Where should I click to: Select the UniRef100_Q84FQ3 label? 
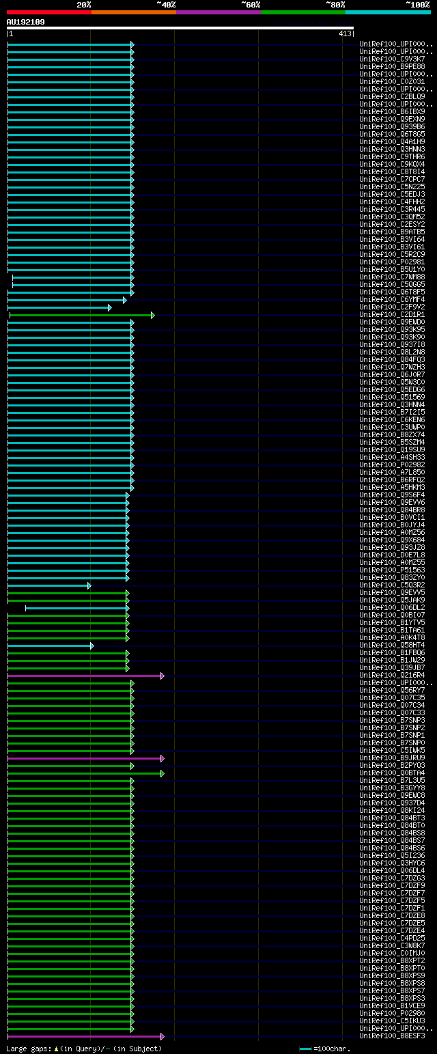pos(392,360)
